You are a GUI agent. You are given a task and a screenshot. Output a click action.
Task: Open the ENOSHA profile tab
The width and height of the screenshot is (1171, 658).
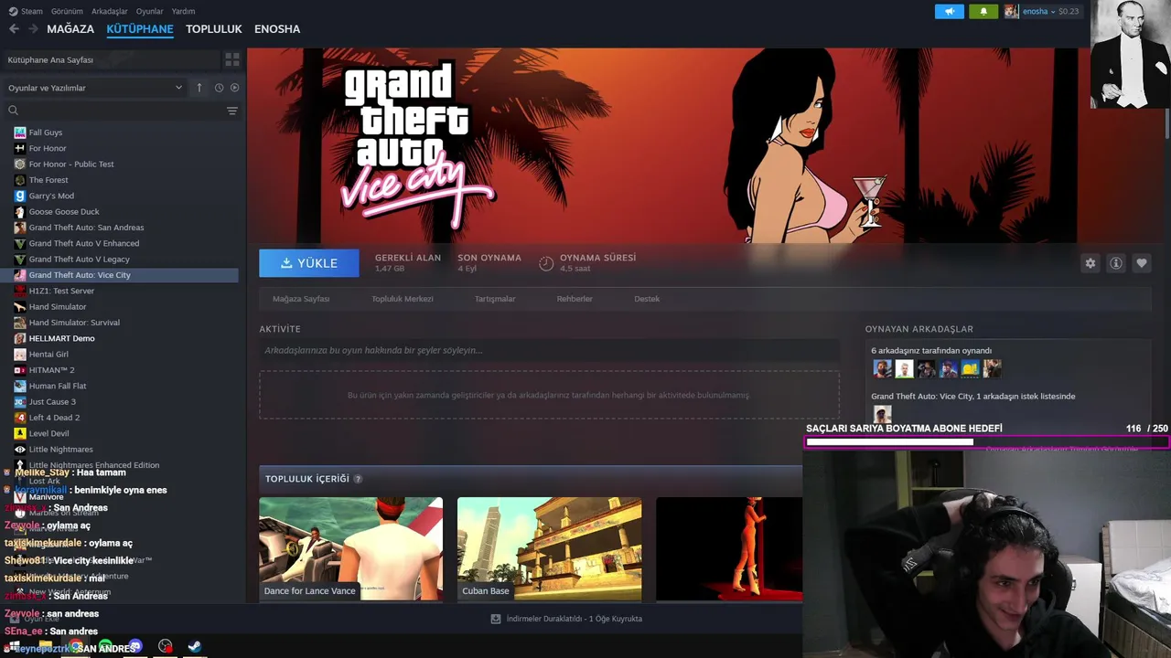(277, 29)
